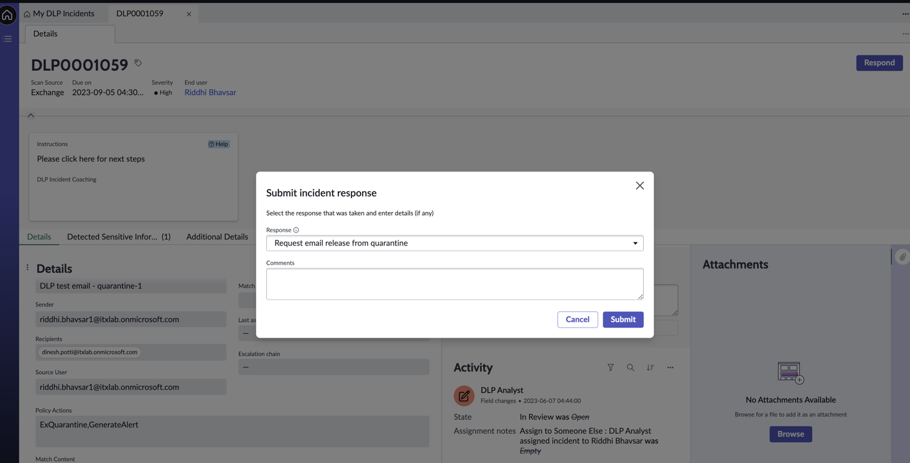Open the home icon in the sidebar
The image size is (910, 463).
pyautogui.click(x=7, y=15)
